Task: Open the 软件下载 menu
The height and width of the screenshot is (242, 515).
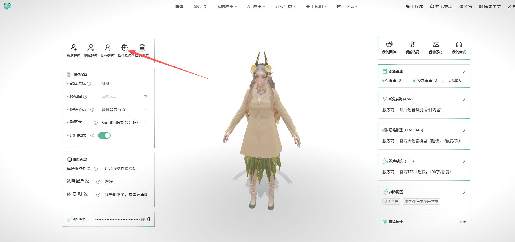Action: click(347, 6)
